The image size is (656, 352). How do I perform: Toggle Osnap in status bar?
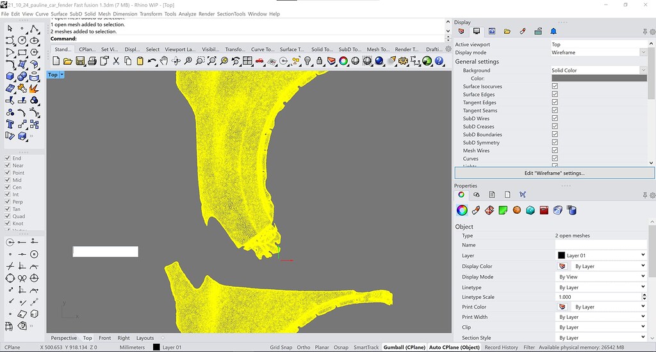coord(341,347)
